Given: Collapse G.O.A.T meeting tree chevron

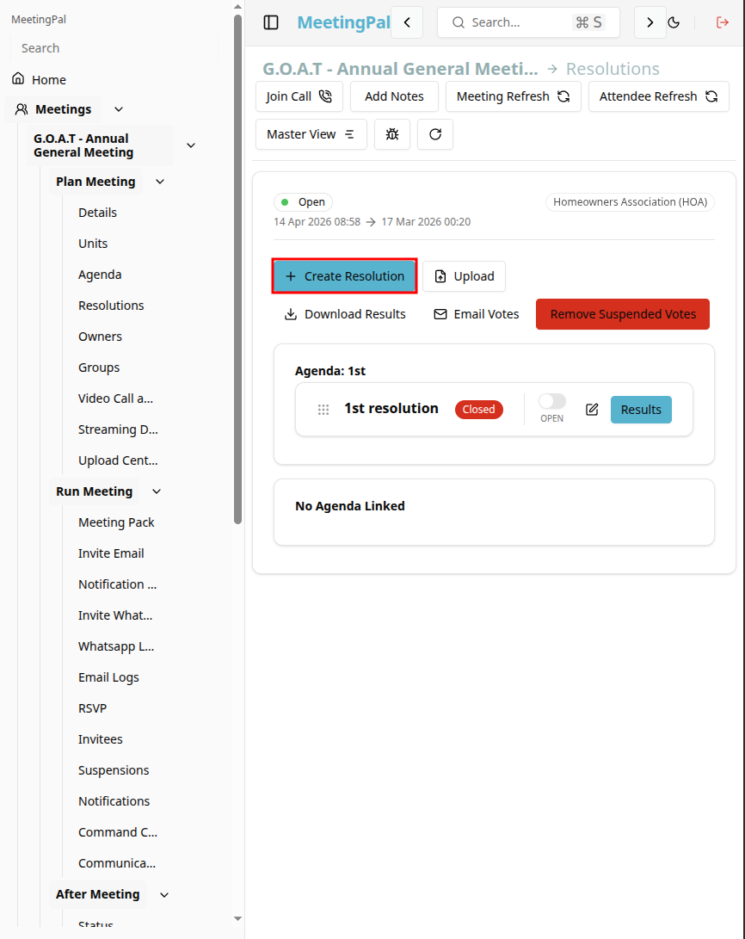Looking at the screenshot, I should (x=191, y=145).
